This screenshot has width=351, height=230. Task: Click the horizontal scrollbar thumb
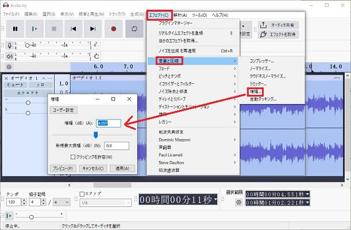(x=113, y=185)
